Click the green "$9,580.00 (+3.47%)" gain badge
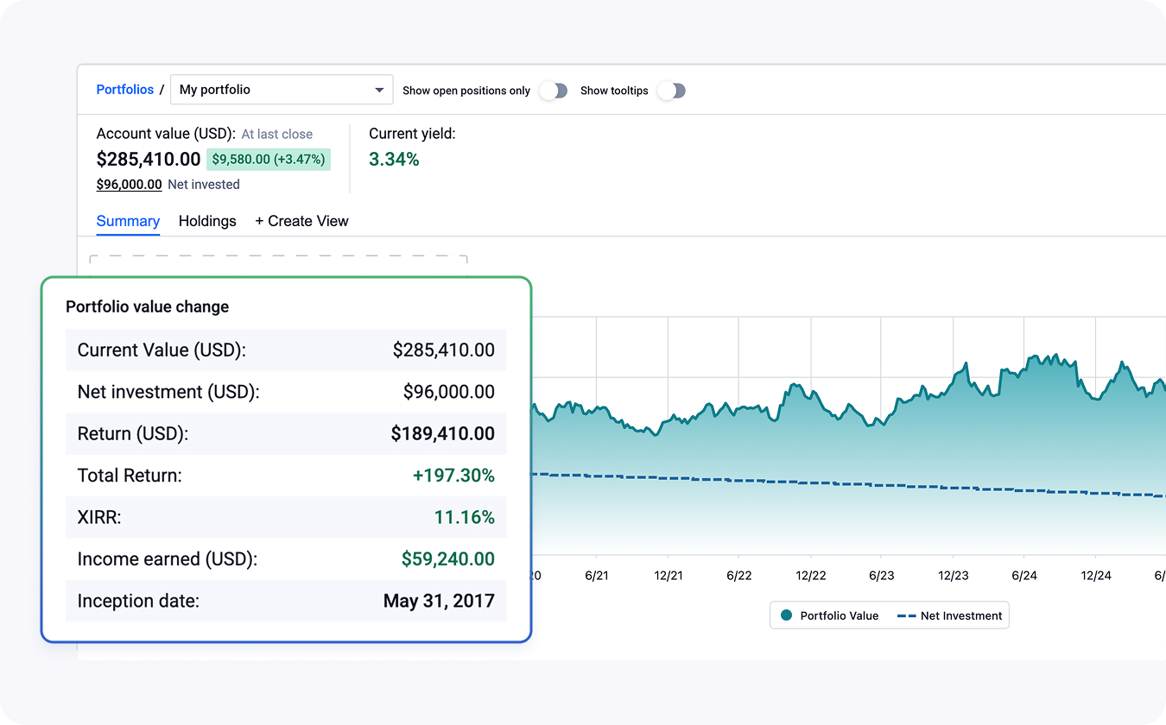 (269, 159)
